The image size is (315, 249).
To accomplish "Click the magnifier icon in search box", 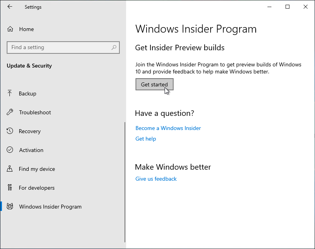I will point(114,48).
